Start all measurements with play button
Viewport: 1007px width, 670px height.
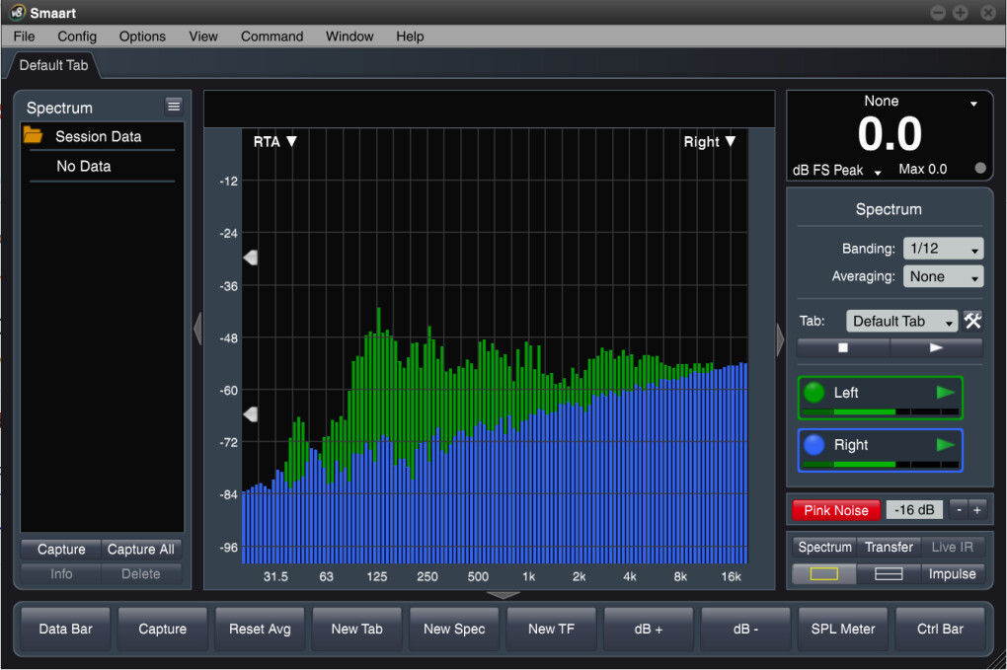pos(936,347)
